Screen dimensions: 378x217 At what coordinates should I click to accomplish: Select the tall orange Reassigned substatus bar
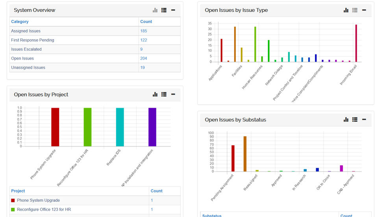245,154
